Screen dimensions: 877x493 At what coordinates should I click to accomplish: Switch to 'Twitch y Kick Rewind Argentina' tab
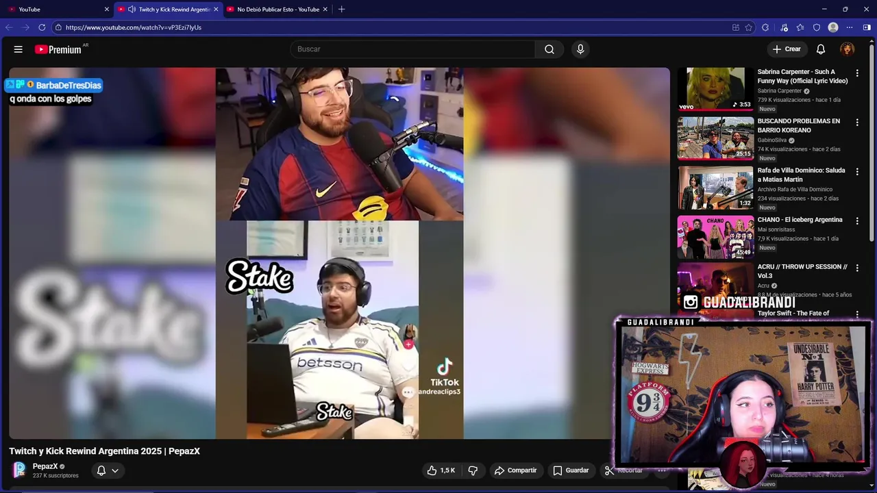pyautogui.click(x=169, y=10)
